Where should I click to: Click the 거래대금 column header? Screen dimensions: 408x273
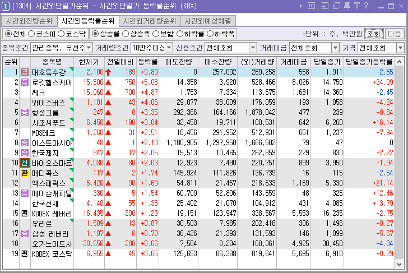pyautogui.click(x=294, y=62)
